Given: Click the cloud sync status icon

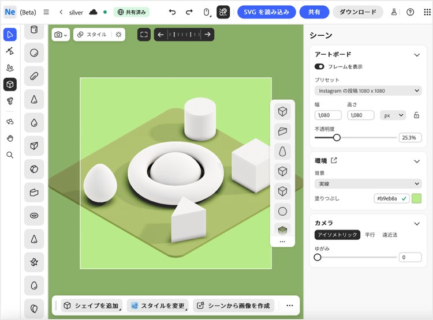Looking at the screenshot, I should (x=94, y=12).
